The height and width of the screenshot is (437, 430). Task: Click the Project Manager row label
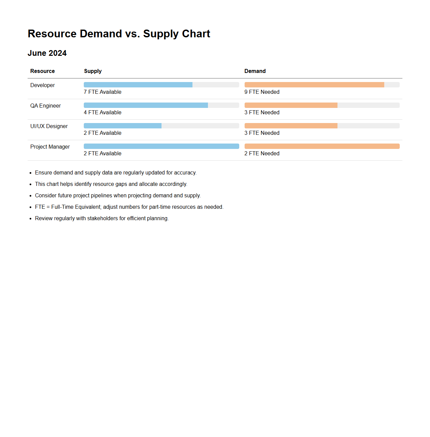tap(50, 147)
